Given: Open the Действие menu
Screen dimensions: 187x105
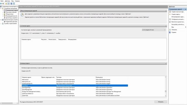Looking at the screenshot, I should [7, 1].
